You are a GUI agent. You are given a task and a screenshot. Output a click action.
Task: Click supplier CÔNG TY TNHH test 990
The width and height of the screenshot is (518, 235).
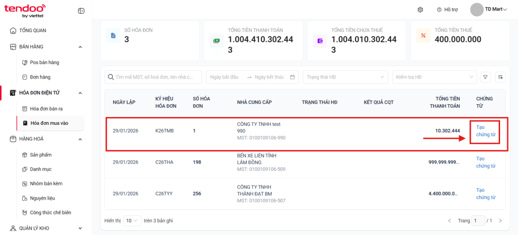tap(258, 128)
